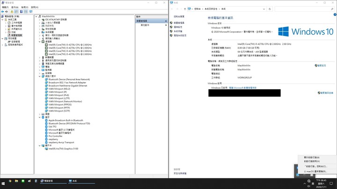The height and width of the screenshot is (189, 337).
Task: Click Up arrow in System window navigation
Action: [185, 9]
